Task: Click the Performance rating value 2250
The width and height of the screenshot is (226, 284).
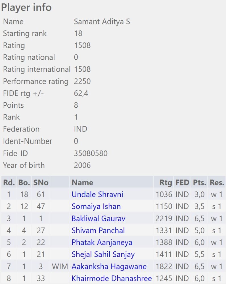Action: [82, 82]
